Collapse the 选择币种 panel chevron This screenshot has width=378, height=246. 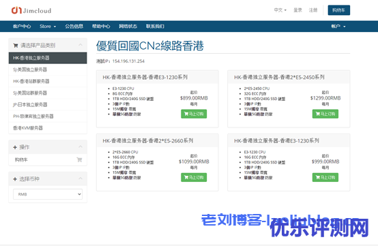click(x=81, y=179)
